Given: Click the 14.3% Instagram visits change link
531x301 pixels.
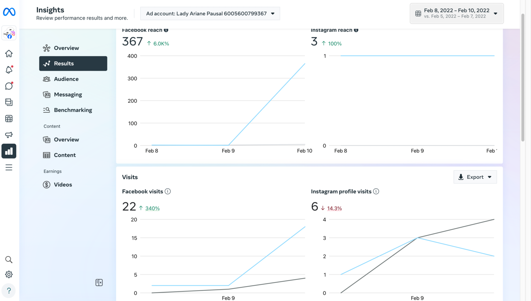Looking at the screenshot, I should click(x=334, y=208).
